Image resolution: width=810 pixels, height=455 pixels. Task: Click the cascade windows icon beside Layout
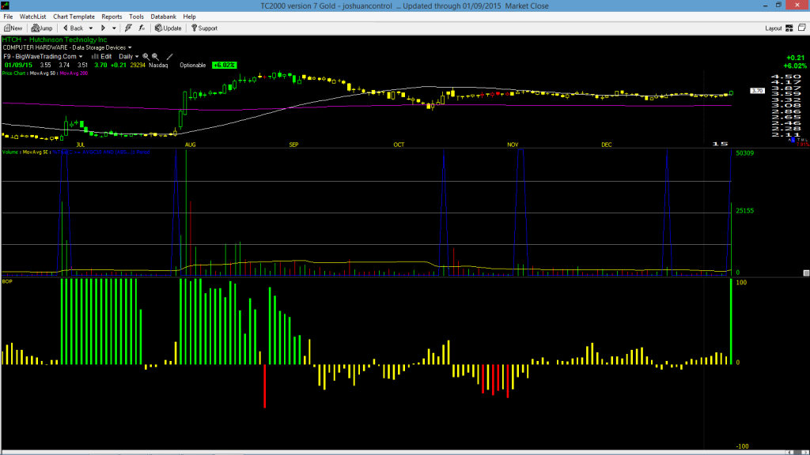pyautogui.click(x=802, y=28)
